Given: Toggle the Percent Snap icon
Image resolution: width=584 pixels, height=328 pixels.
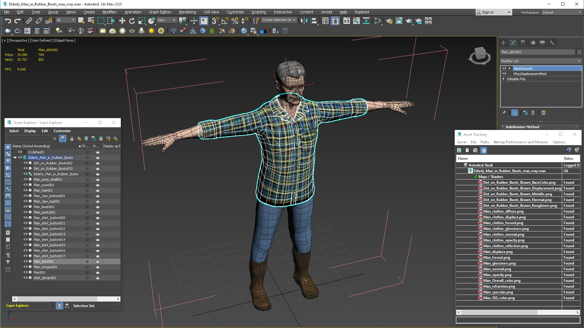Looking at the screenshot, I should click(x=235, y=21).
